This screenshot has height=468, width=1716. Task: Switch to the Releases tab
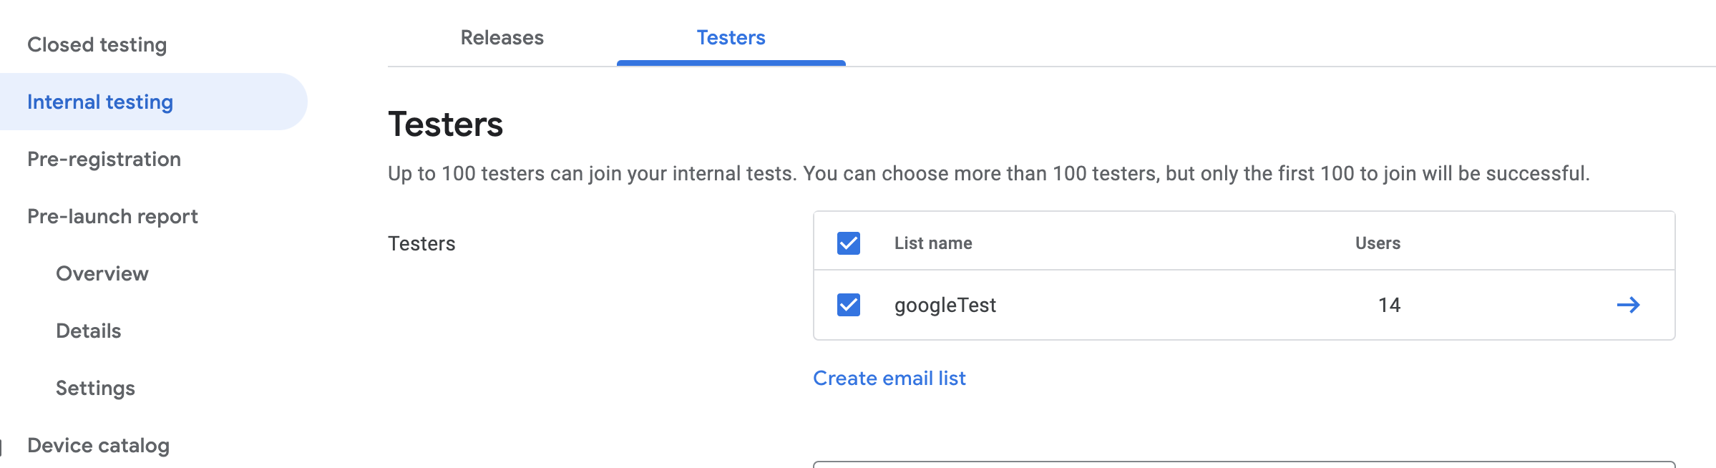pos(501,38)
